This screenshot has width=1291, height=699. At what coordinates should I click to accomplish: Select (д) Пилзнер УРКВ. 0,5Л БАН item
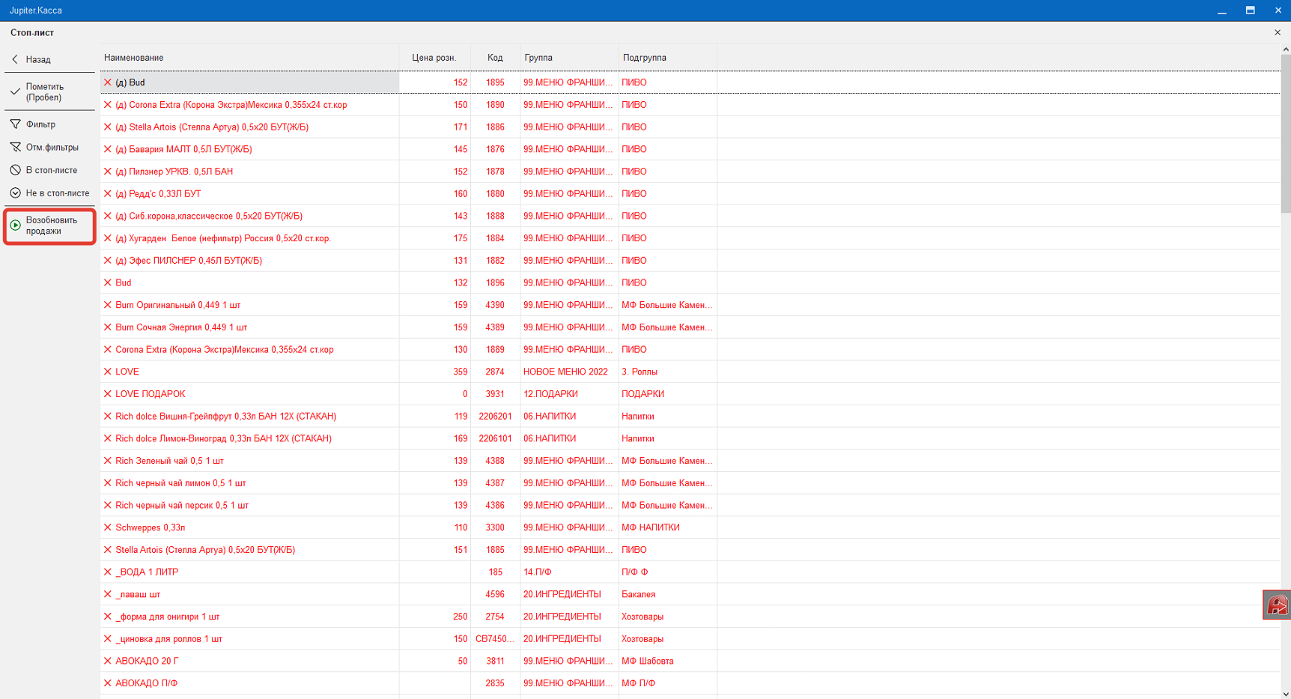174,172
